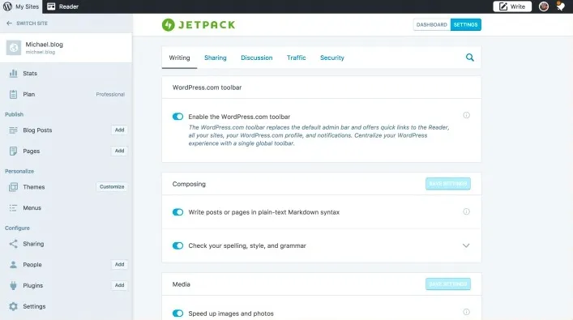Save settings in Media section
Screen dimensions: 573x320
point(448,284)
